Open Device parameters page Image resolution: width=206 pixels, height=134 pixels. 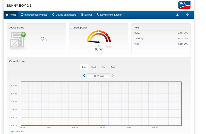(64, 15)
